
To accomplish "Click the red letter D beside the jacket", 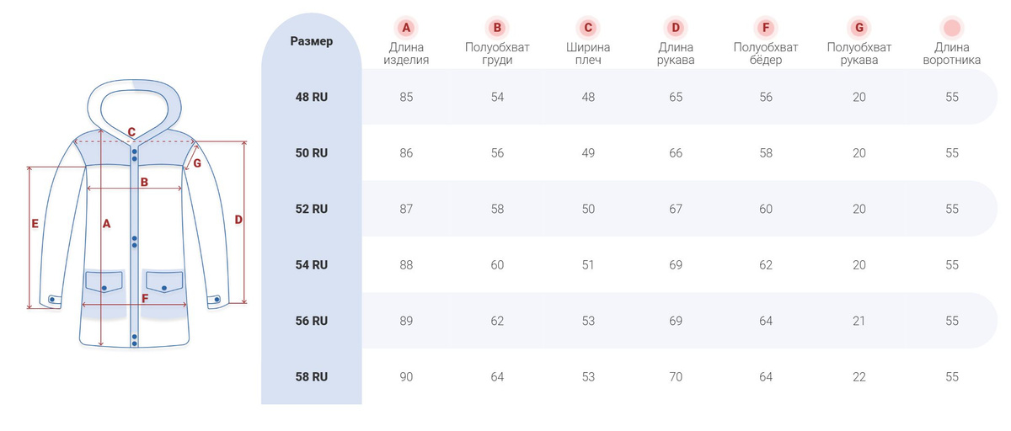I will [238, 220].
